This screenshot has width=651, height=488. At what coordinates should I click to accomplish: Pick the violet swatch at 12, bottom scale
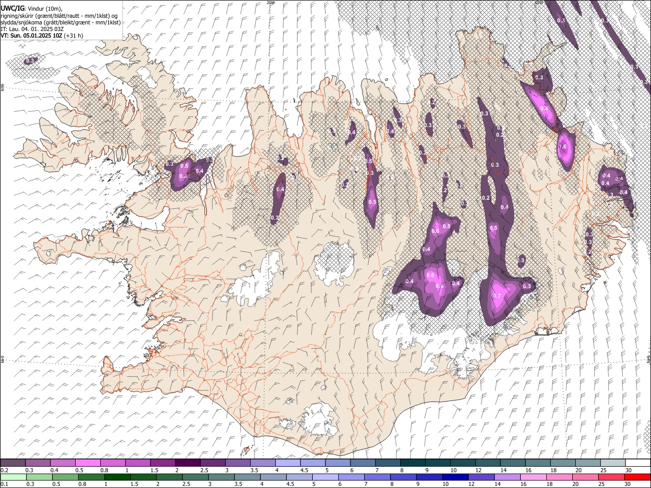click(x=481, y=477)
